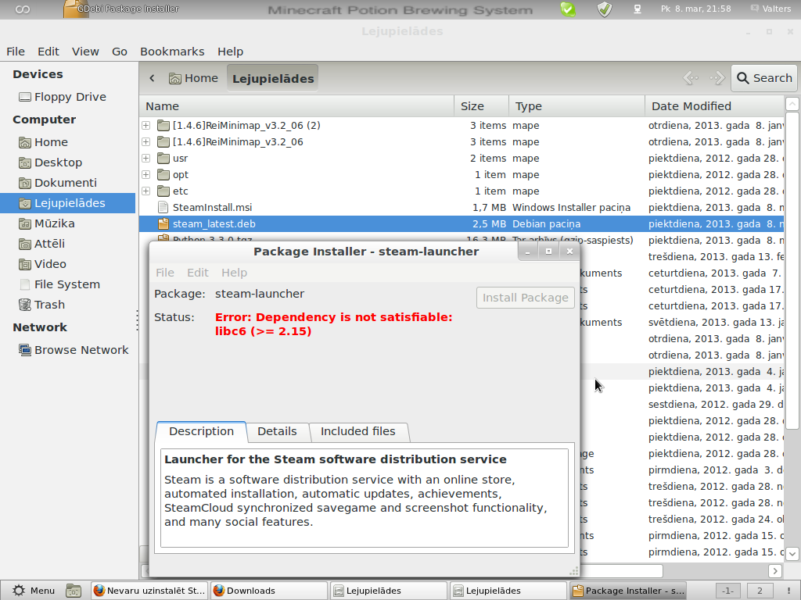Click scroll right arrow of file list
This screenshot has width=801, height=600.
click(775, 571)
